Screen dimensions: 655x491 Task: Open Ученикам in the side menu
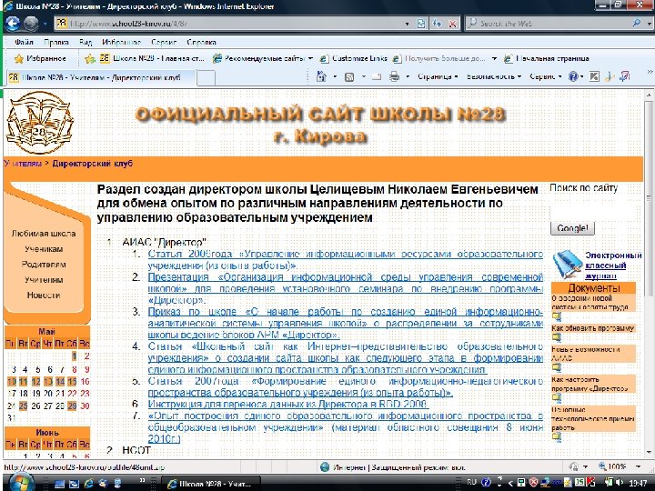pyautogui.click(x=44, y=249)
